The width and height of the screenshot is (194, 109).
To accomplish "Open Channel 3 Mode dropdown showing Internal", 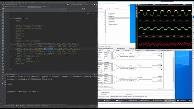I will tap(108, 74).
